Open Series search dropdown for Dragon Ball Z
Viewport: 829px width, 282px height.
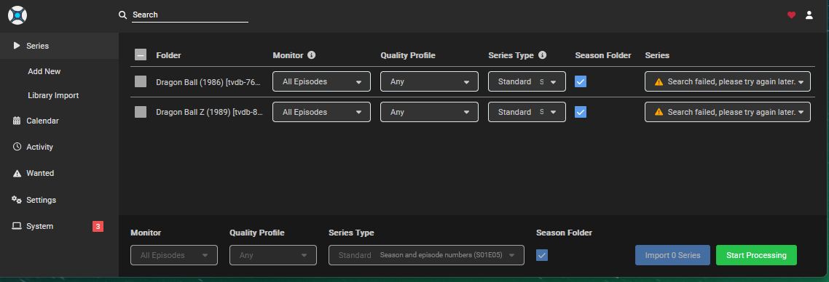click(x=728, y=112)
